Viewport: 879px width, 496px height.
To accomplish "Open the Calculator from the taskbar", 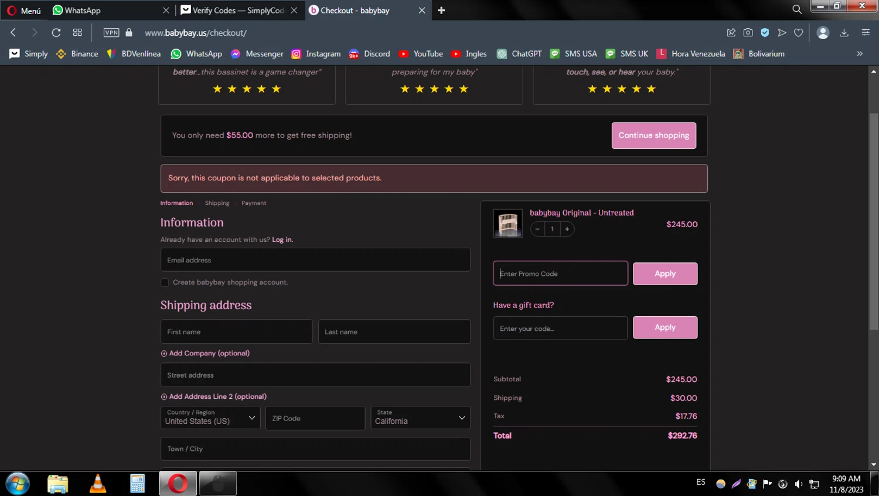I will pos(137,484).
